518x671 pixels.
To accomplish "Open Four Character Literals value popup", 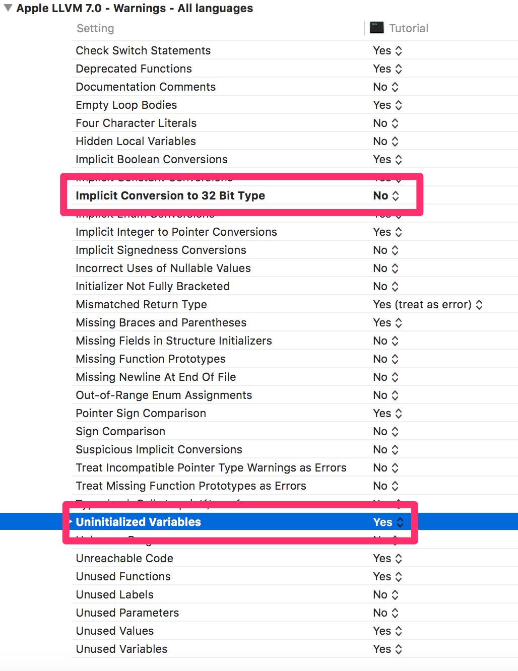I will 386,123.
